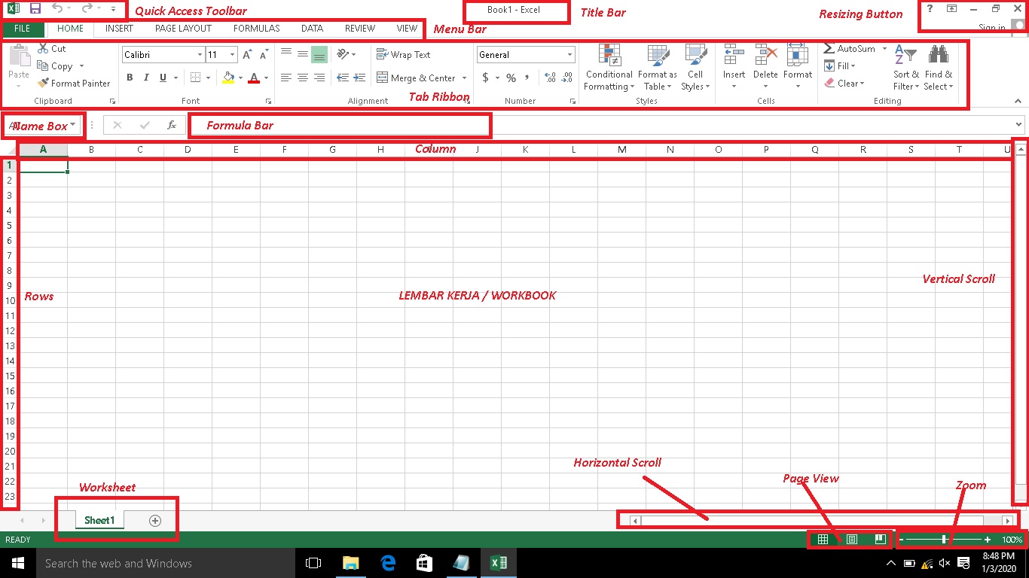The width and height of the screenshot is (1029, 578).
Task: Click the insert function fx icon
Action: 172,125
